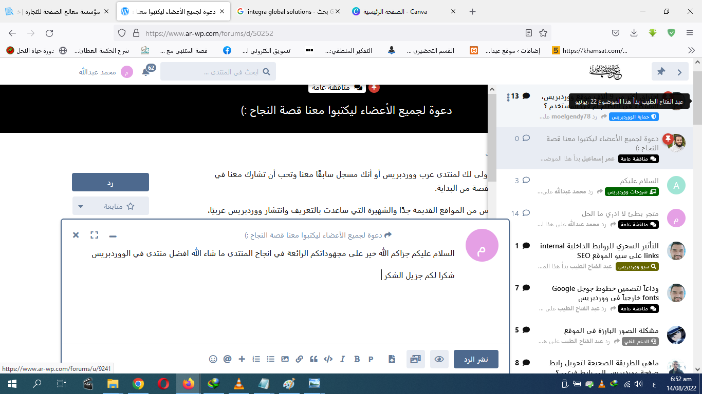Launch VLC from the taskbar
The width and height of the screenshot is (702, 394).
click(238, 383)
